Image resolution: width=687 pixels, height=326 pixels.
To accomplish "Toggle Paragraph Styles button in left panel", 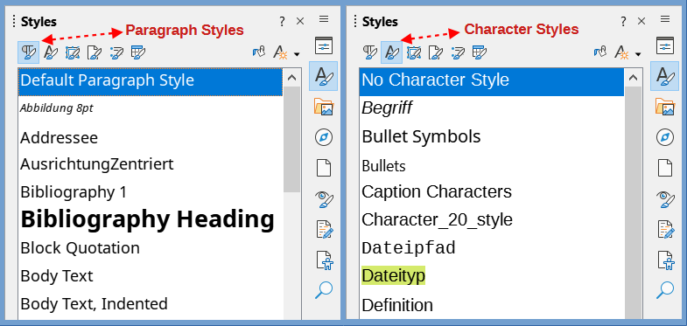I will [29, 52].
